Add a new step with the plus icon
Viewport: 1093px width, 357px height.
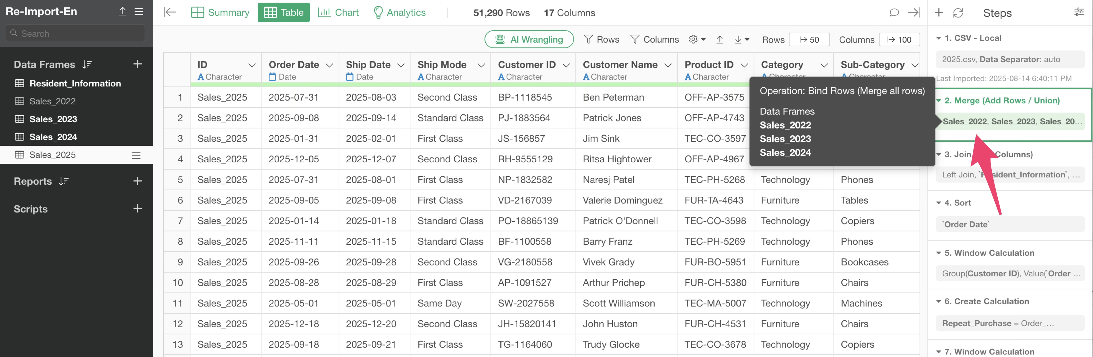tap(938, 13)
